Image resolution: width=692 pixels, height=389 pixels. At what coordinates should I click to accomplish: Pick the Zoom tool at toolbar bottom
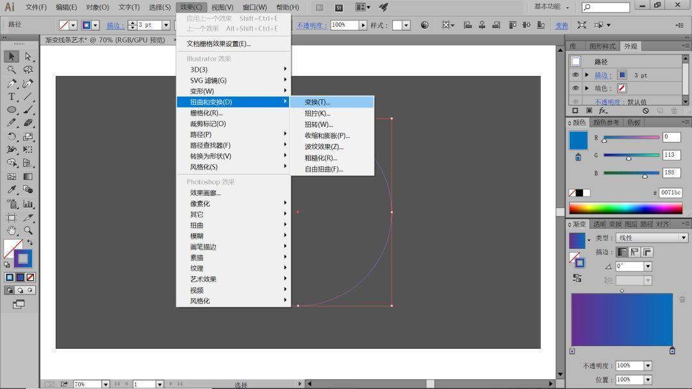28,231
